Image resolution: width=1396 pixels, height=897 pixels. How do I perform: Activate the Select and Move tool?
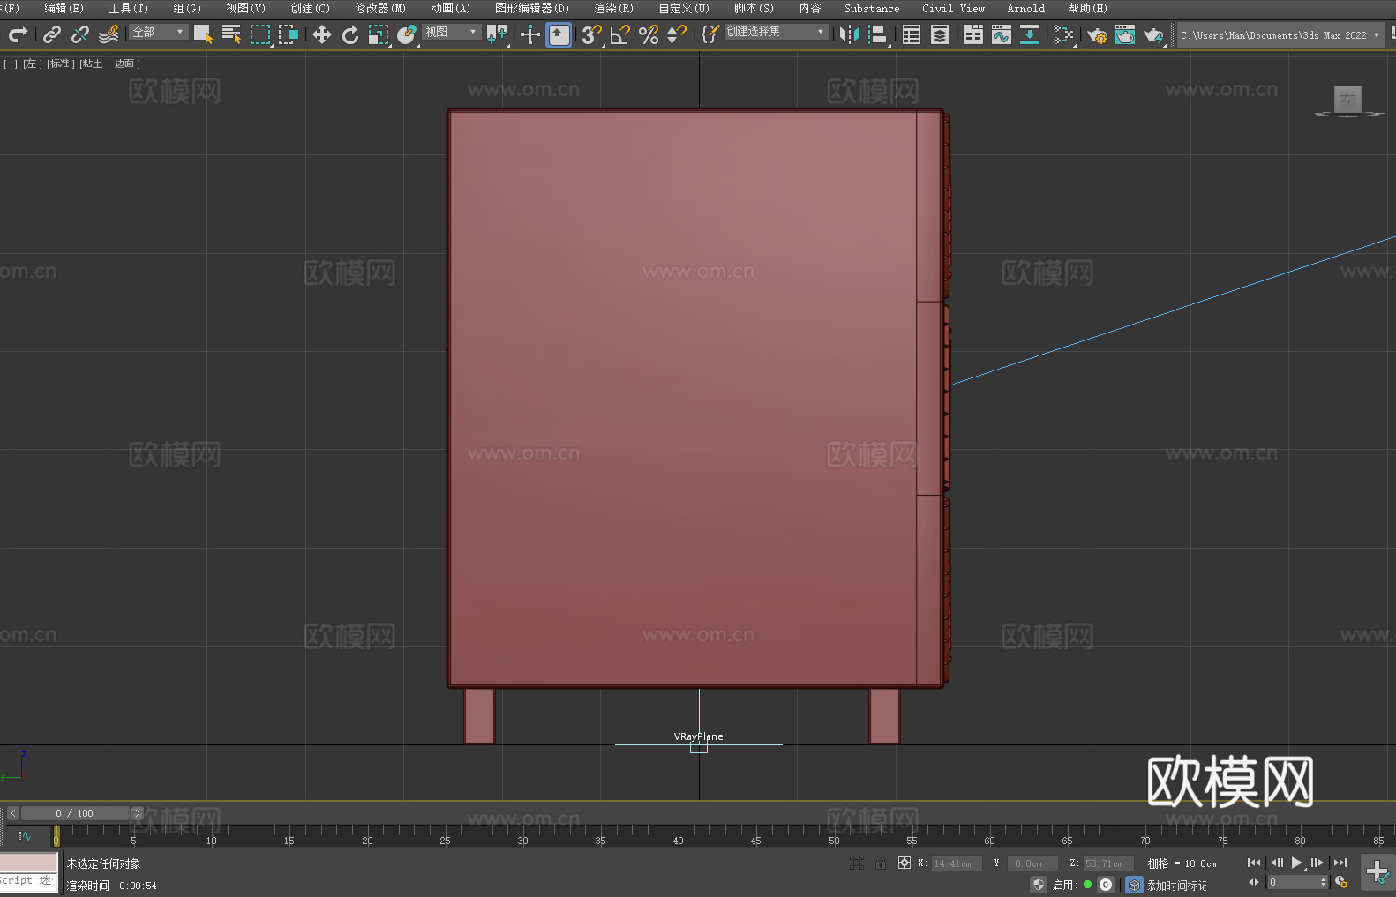(322, 34)
